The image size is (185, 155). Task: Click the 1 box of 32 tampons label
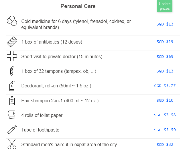(x=59, y=71)
